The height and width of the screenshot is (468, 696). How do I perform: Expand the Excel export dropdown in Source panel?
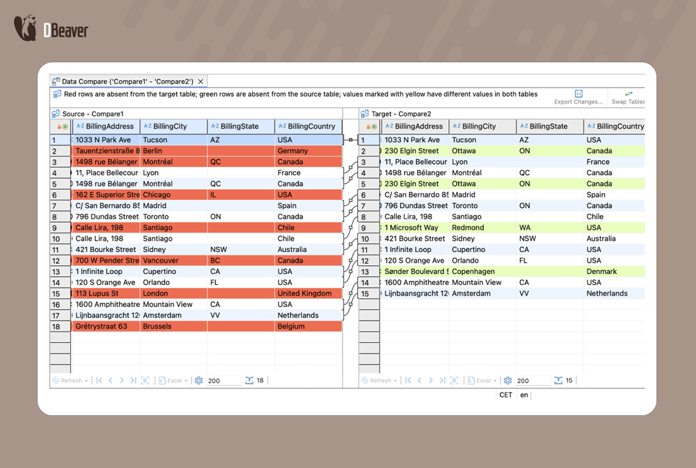(187, 380)
